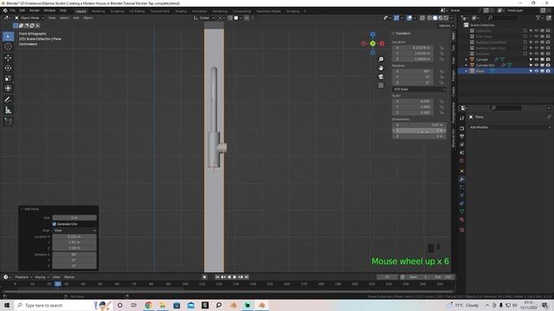Open the timeline Playback dropdown
The height and width of the screenshot is (311, 554).
23,276
